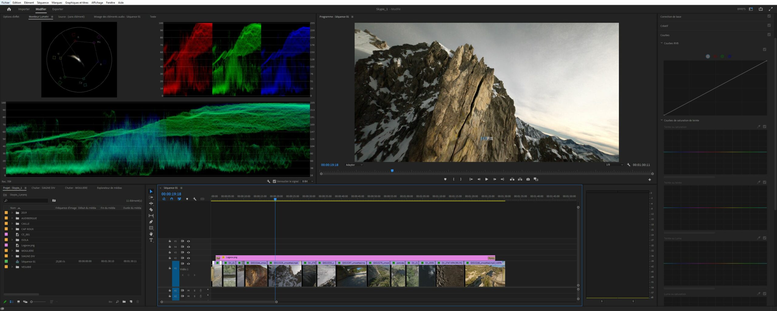Mark In point in Program monitor

click(x=454, y=179)
